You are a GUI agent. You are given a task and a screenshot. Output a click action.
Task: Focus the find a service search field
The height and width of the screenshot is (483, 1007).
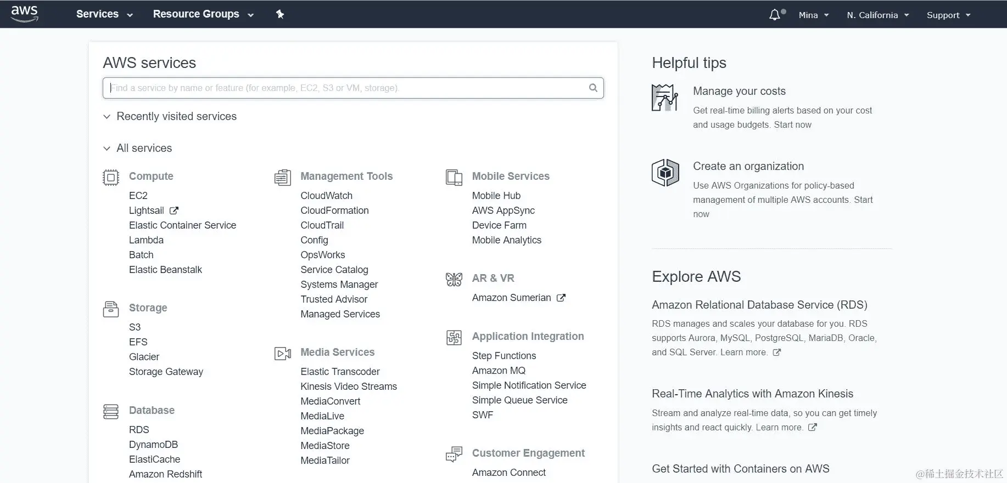[x=346, y=88]
